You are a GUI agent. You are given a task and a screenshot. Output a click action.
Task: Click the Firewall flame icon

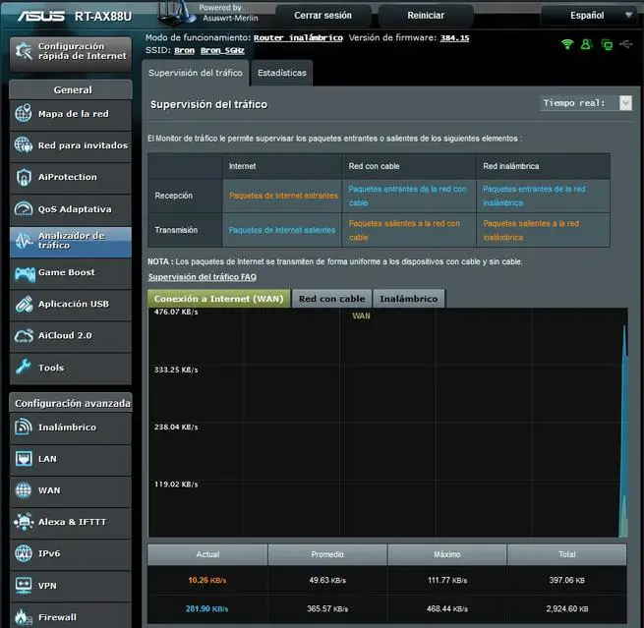click(23, 616)
